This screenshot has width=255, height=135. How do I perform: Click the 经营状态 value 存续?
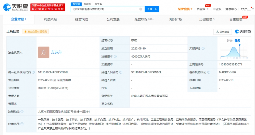134,40
